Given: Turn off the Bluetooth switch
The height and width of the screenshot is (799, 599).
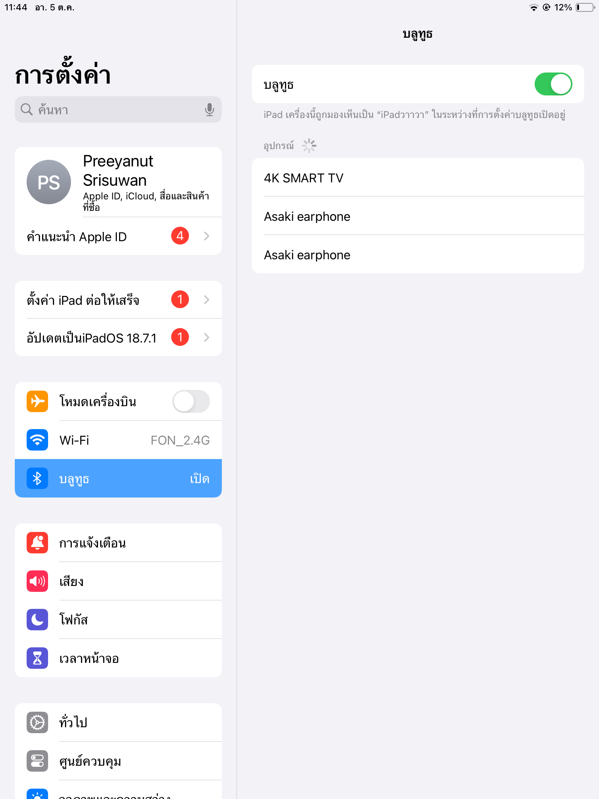Looking at the screenshot, I should tap(553, 84).
